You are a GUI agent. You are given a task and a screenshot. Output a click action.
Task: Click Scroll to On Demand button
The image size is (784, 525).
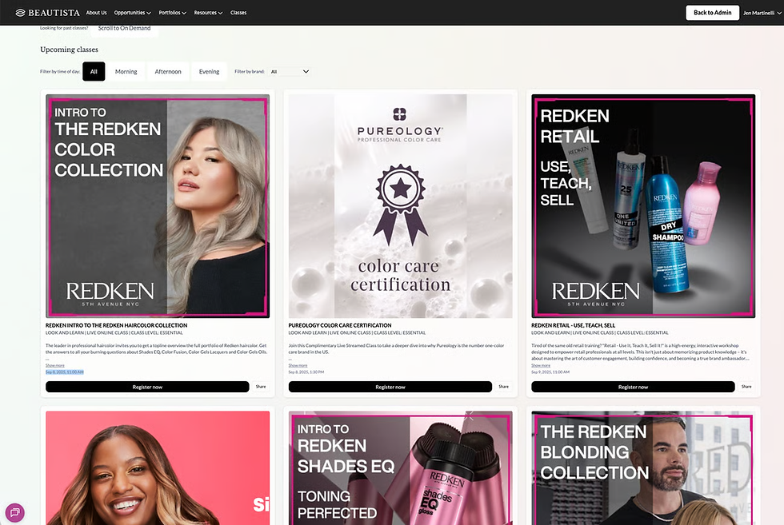point(124,29)
